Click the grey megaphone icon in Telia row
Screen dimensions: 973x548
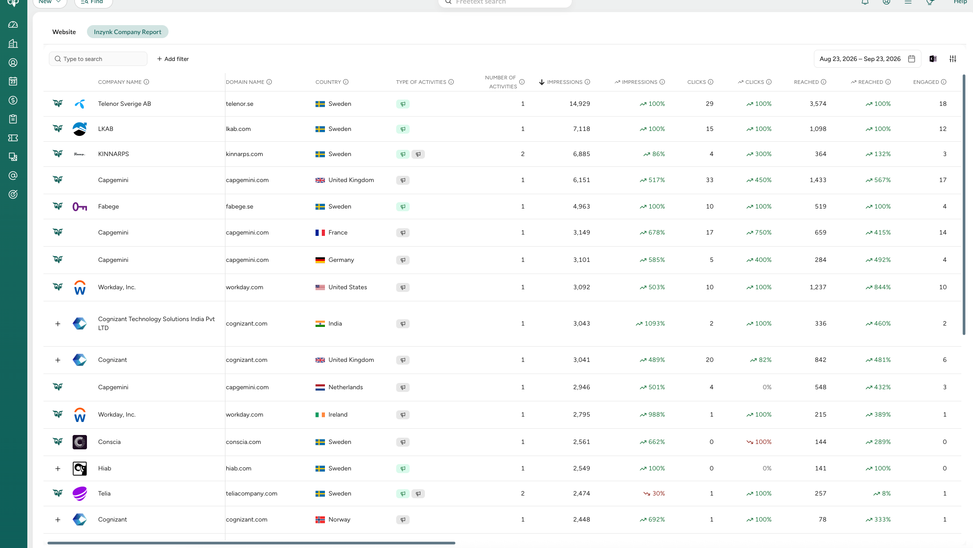[x=418, y=494]
